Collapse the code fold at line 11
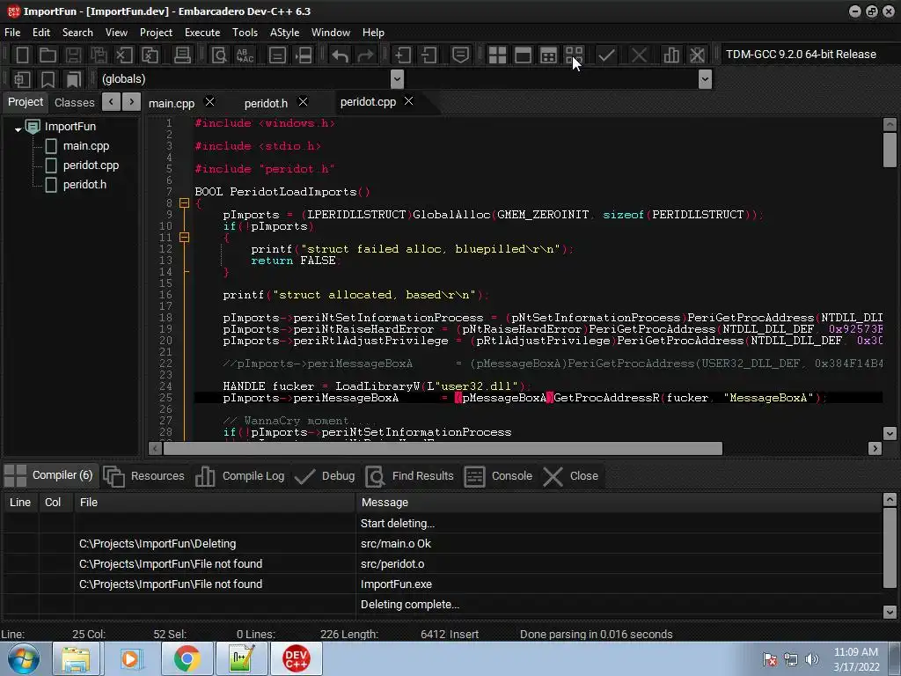The image size is (901, 676). [184, 238]
